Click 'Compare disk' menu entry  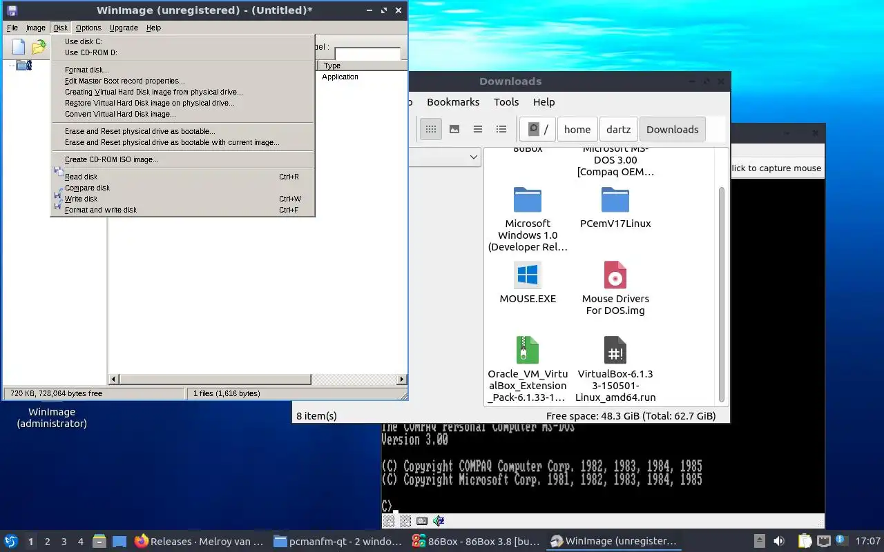(x=182, y=188)
